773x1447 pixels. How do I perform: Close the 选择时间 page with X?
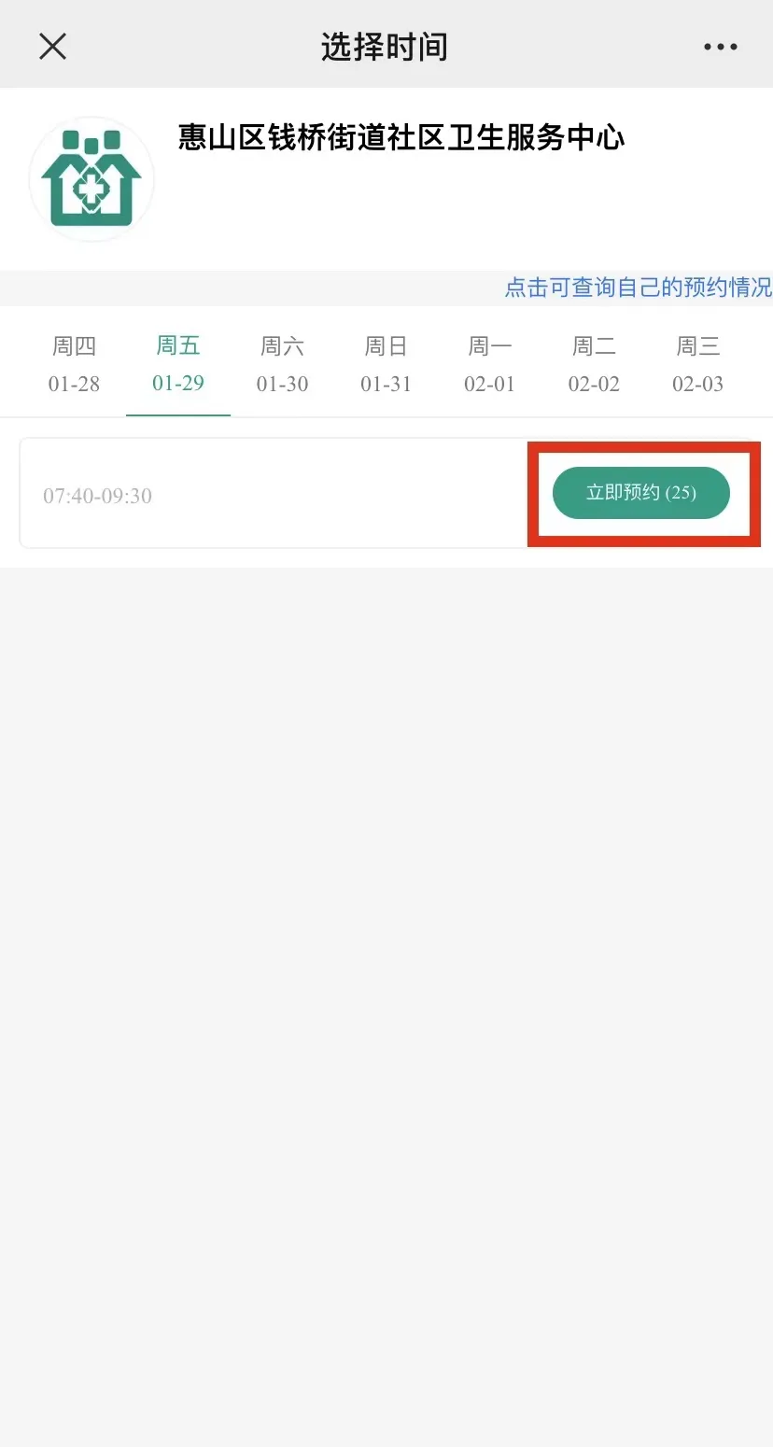[x=53, y=46]
